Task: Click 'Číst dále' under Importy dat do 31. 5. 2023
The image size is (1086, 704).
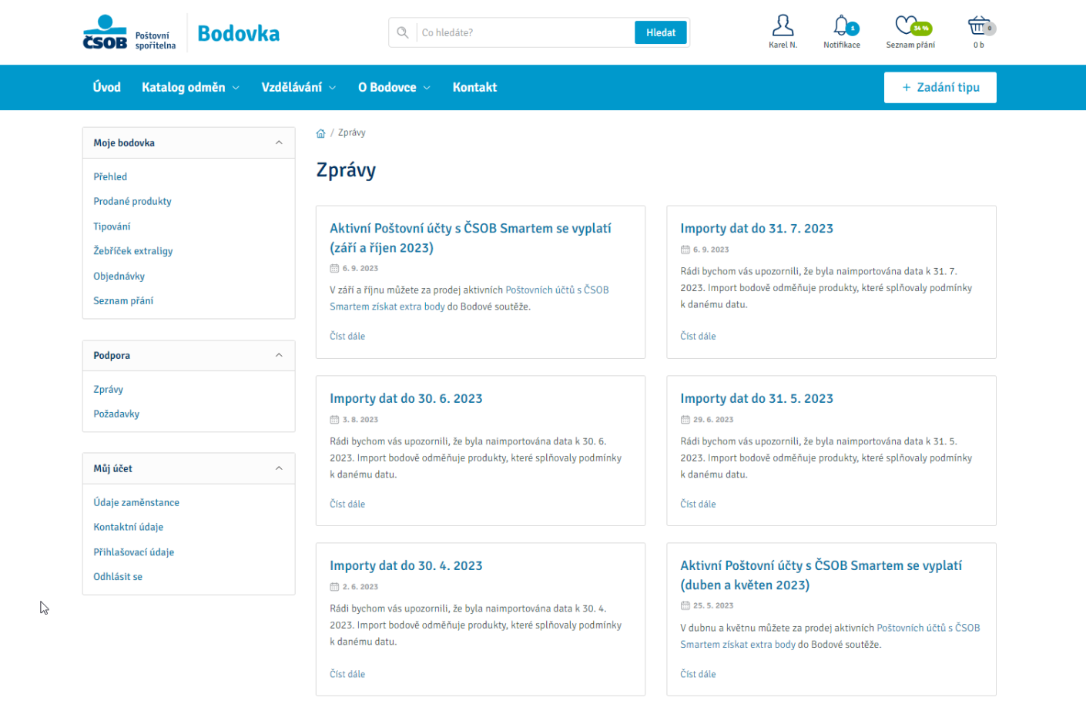Action: pos(698,505)
